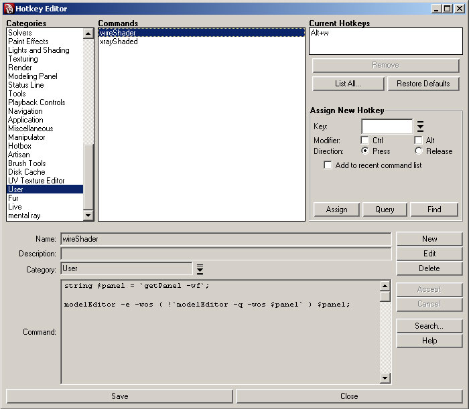Image resolution: width=469 pixels, height=409 pixels.
Task: Enable the Ctrl modifier checkbox
Action: click(x=364, y=141)
